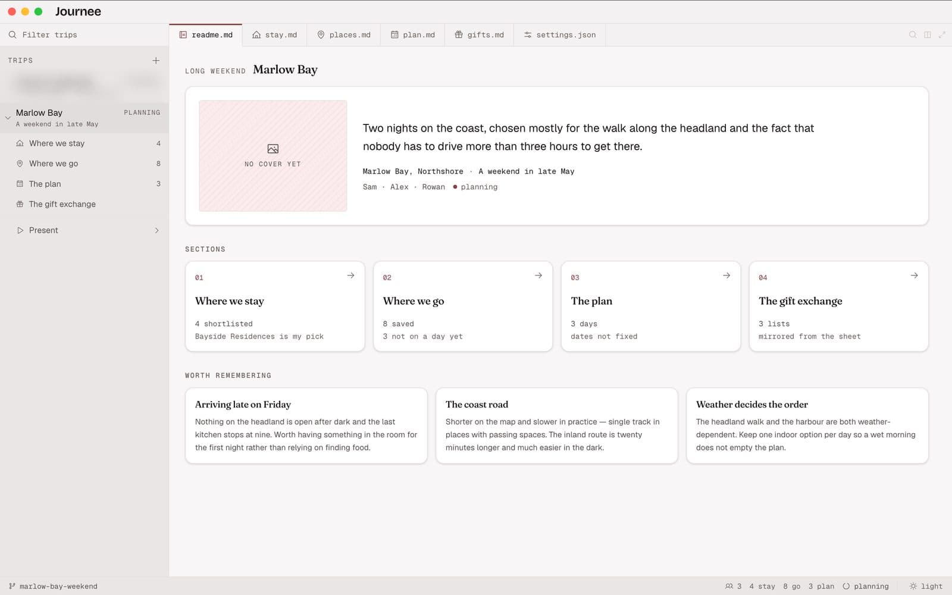
Task: Open the stay.md tab
Action: pos(274,35)
